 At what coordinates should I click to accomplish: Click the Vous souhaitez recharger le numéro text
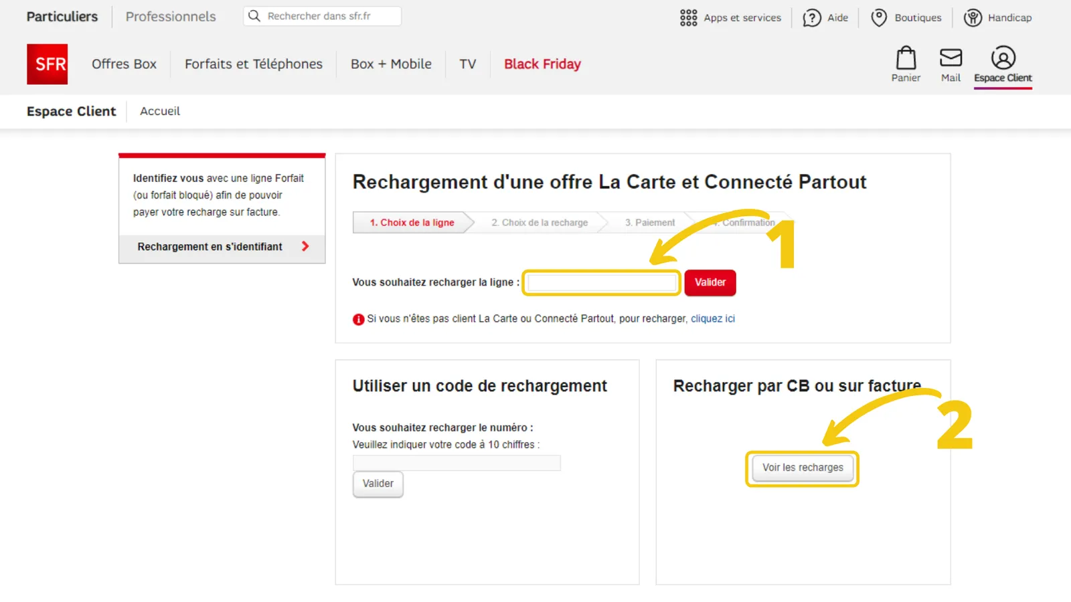coord(442,427)
